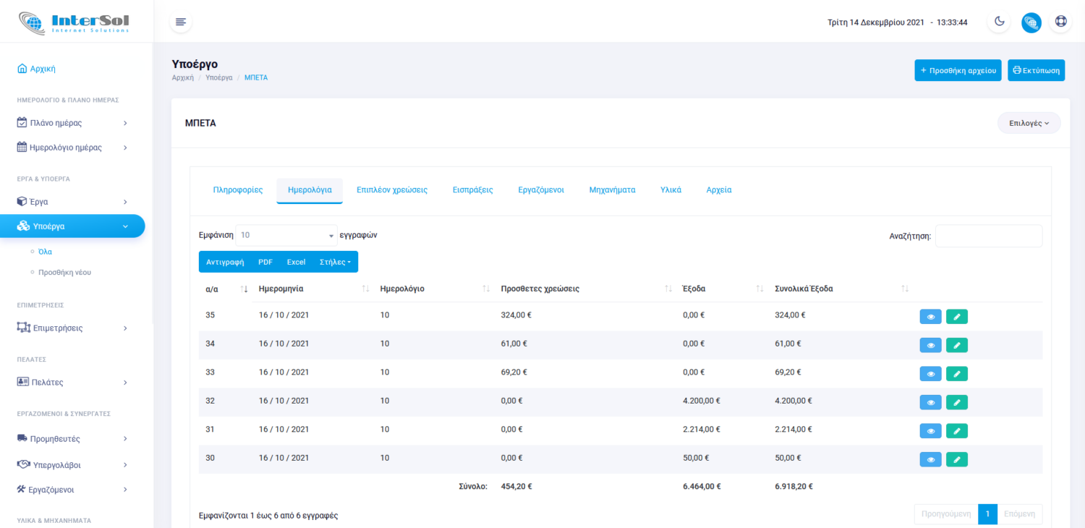Edit record 34 using the green pencil icon
The image size is (1085, 528).
(x=956, y=345)
